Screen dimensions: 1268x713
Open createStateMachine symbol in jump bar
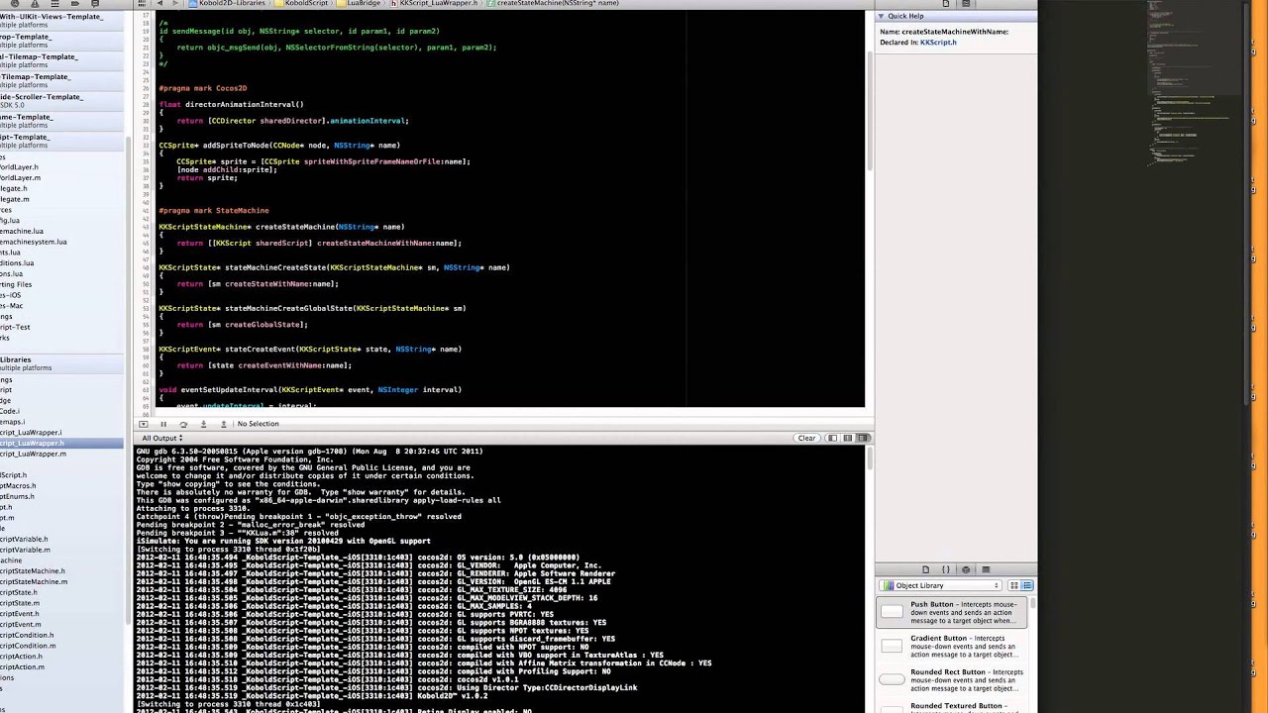552,4
